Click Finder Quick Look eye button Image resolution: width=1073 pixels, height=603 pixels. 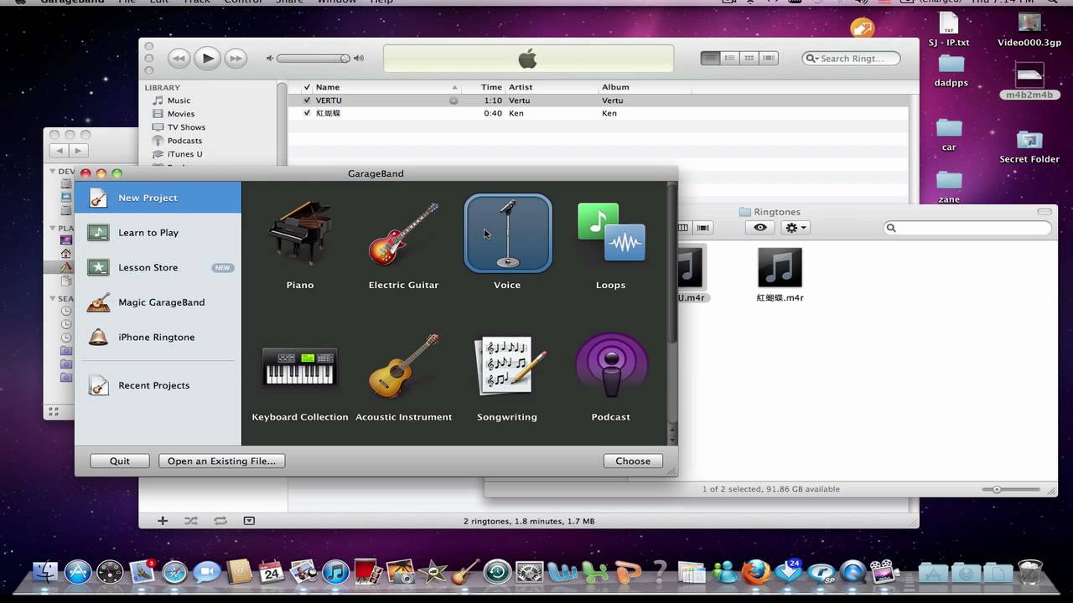[x=760, y=228]
